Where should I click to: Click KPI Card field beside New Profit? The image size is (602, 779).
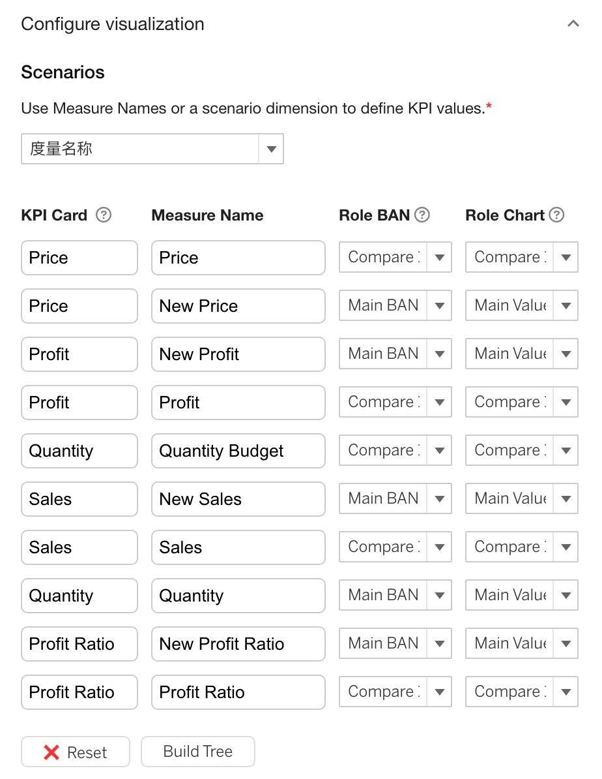tap(79, 354)
